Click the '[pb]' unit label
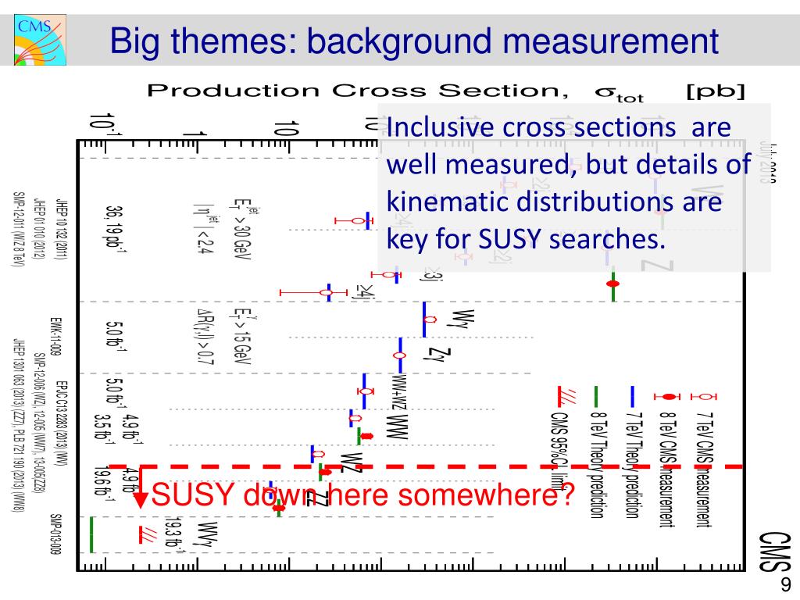 pyautogui.click(x=716, y=91)
